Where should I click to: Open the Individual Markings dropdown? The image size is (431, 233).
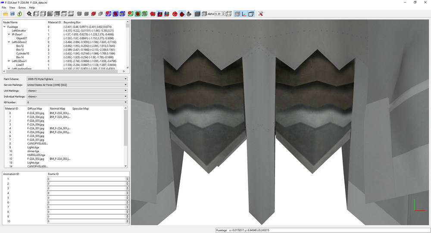[77, 96]
